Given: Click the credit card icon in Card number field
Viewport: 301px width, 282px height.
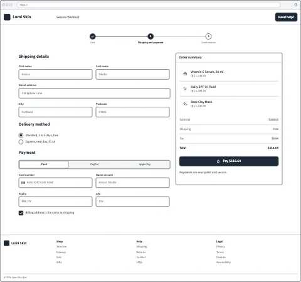Looking at the screenshot, I should 23,183.
